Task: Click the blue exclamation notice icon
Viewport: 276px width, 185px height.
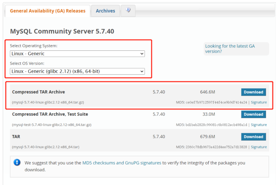Action: coord(17,163)
